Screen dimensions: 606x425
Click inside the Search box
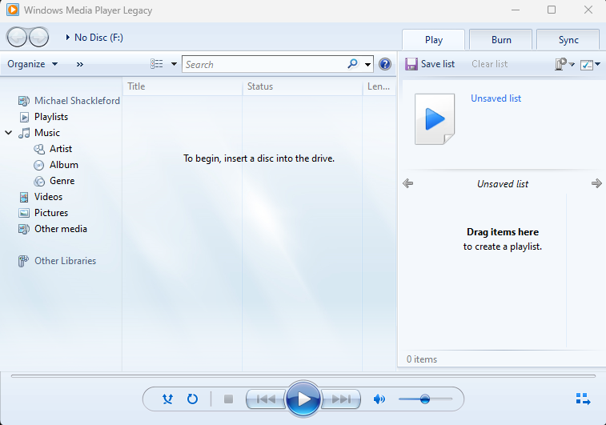point(264,64)
